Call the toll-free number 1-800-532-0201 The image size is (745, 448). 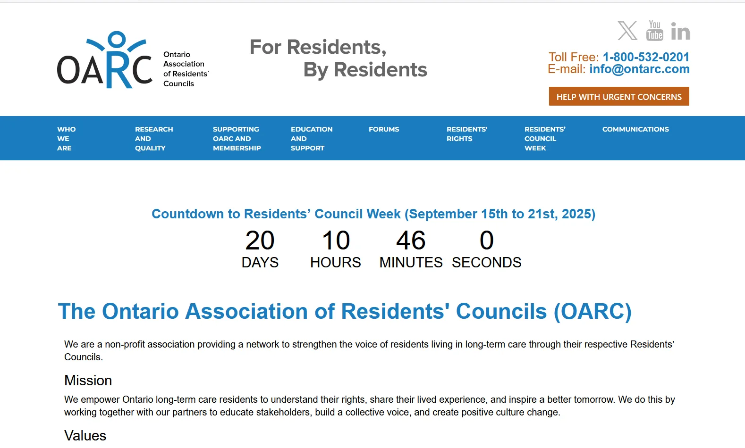pos(645,57)
